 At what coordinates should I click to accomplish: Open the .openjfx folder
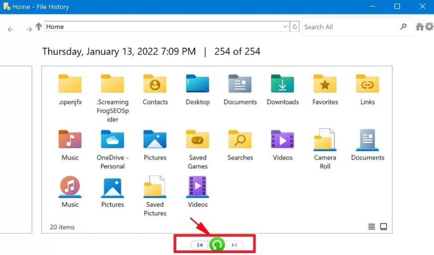click(70, 90)
